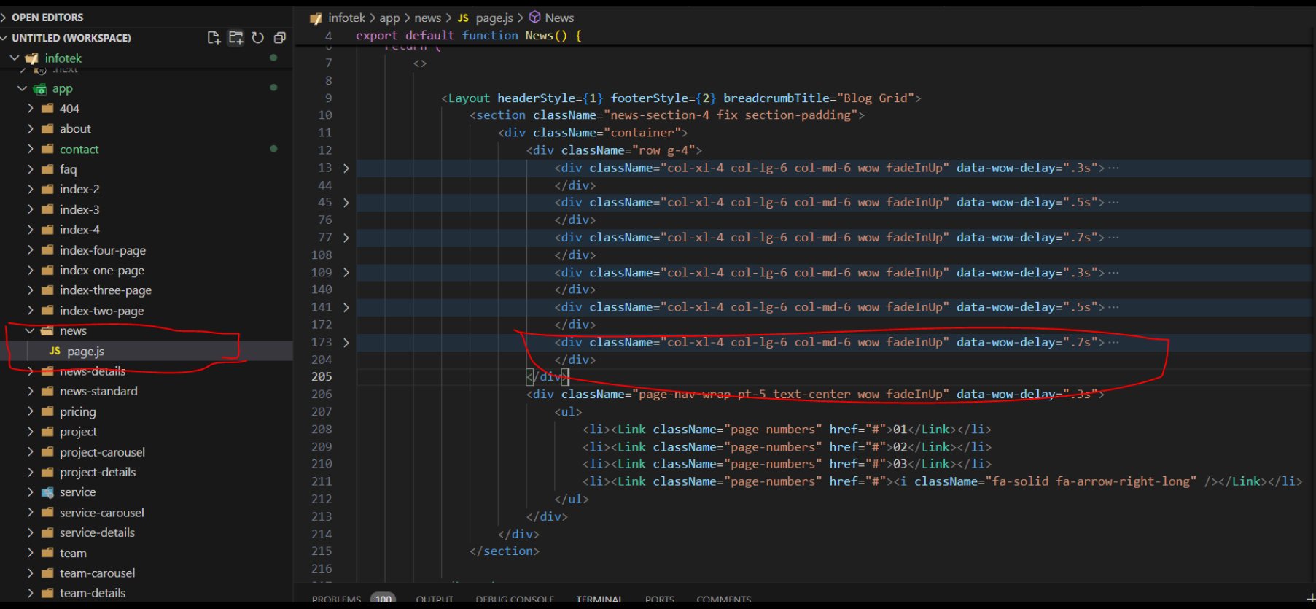
Task: Collapse the app folder chevron
Action: (22, 88)
